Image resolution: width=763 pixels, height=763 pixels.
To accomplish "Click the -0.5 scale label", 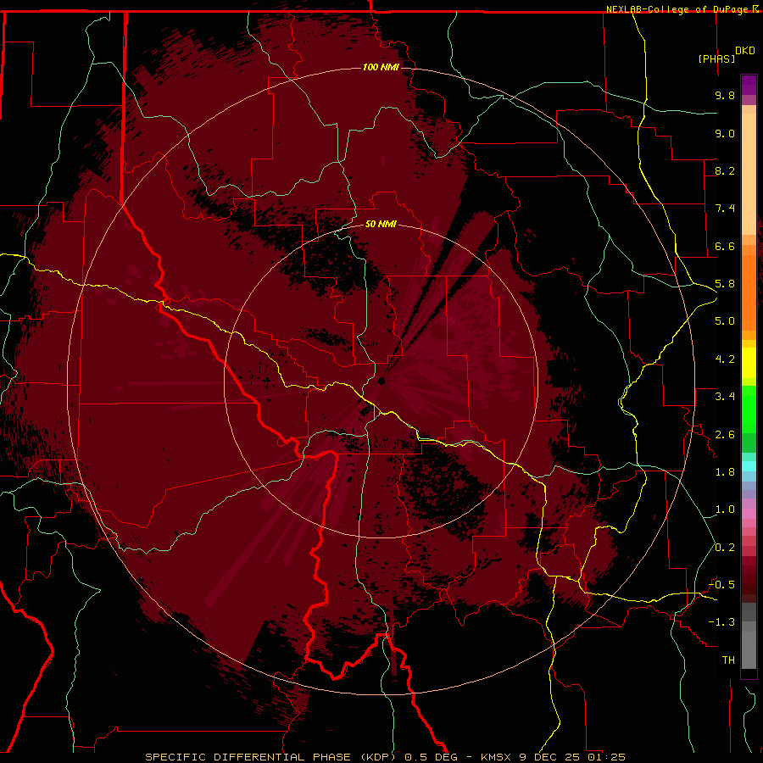I will tap(722, 585).
